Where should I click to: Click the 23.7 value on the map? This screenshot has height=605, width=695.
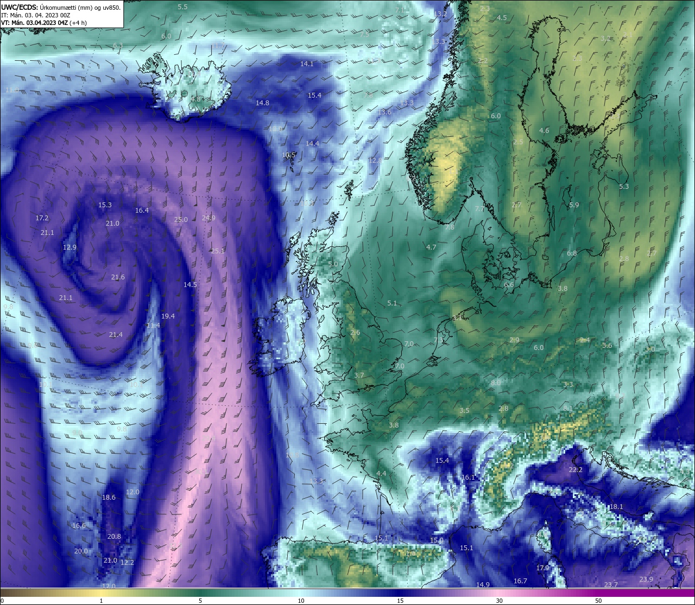click(611, 585)
